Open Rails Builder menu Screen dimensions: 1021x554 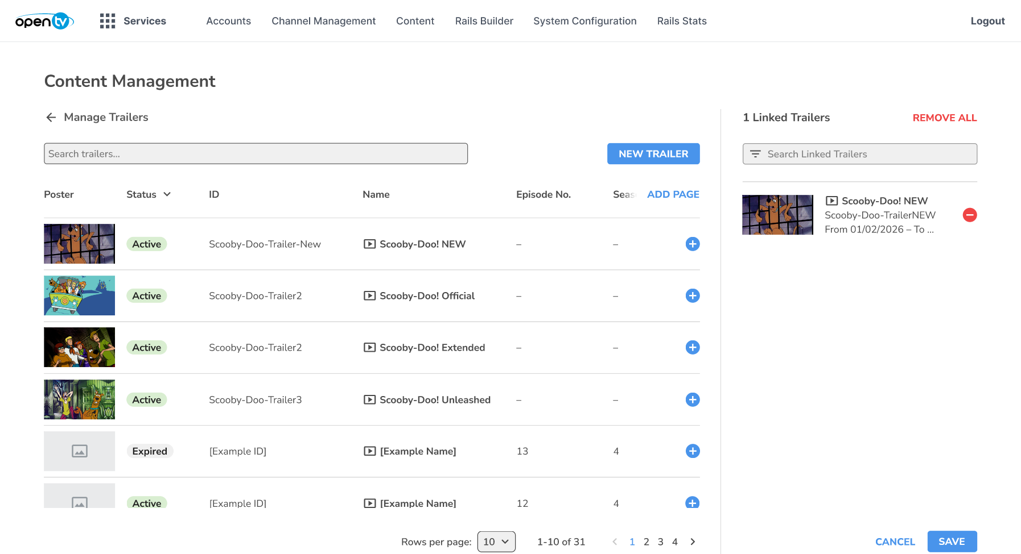[x=484, y=21]
